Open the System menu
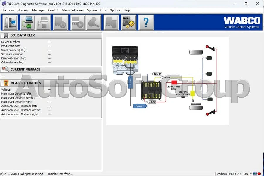The height and width of the screenshot is (176, 264). click(x=92, y=10)
